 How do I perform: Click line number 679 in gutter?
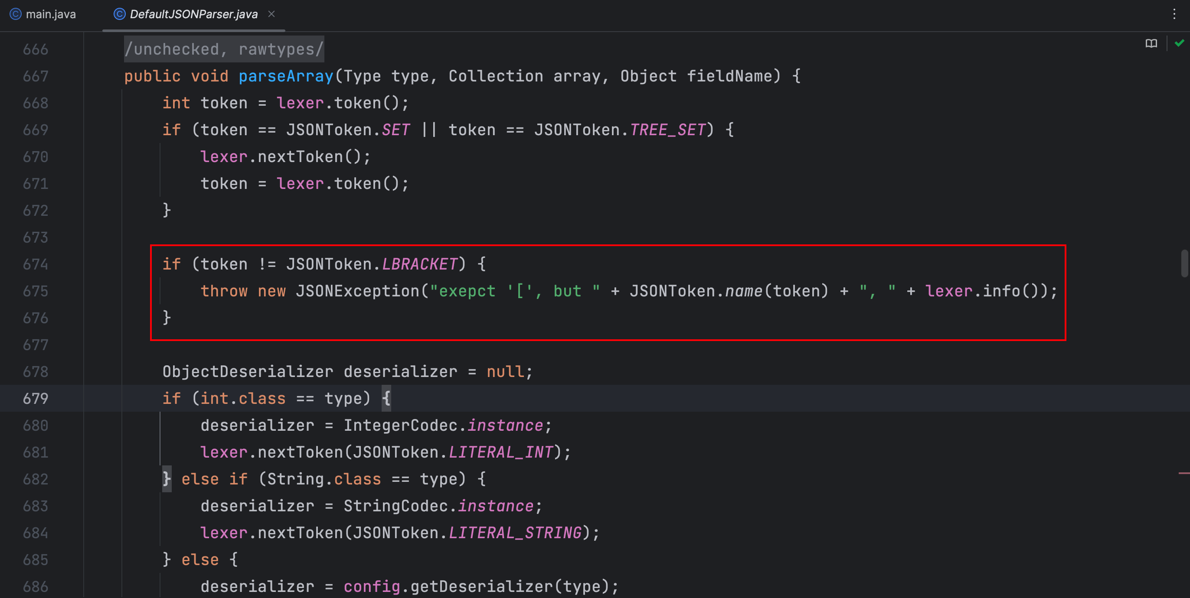[x=36, y=399]
